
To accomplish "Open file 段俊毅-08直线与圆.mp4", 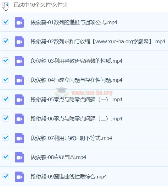I will (58, 157).
